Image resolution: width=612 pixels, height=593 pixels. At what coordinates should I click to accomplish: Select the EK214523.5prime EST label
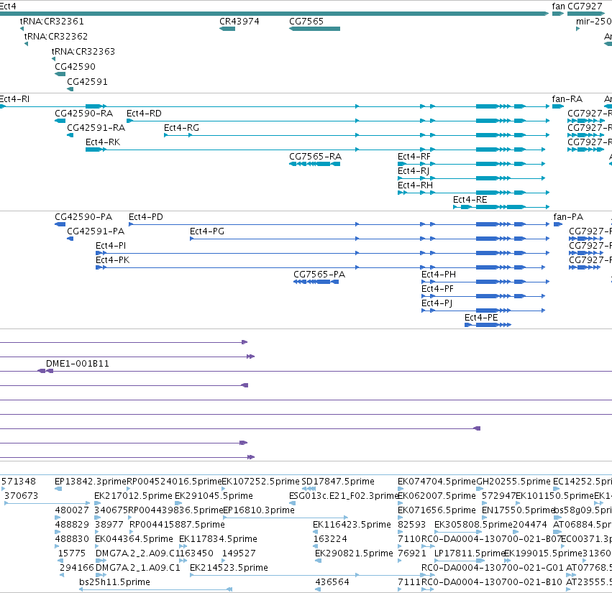(x=229, y=568)
